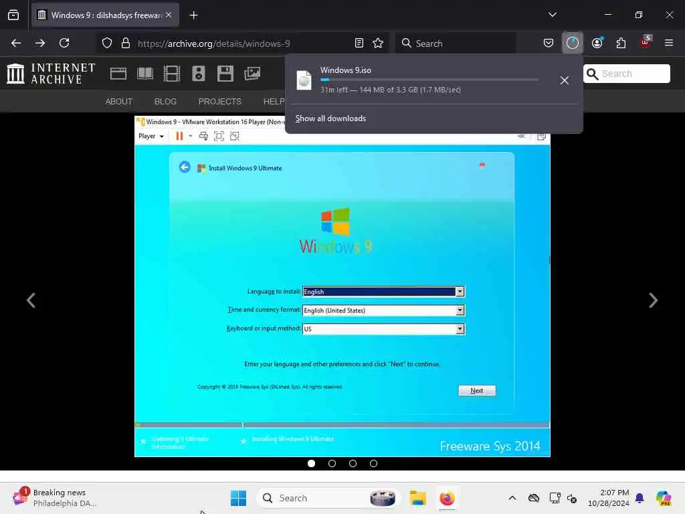Close the Windows 9 tab
Viewport: 685px width, 514px height.
pos(169,15)
